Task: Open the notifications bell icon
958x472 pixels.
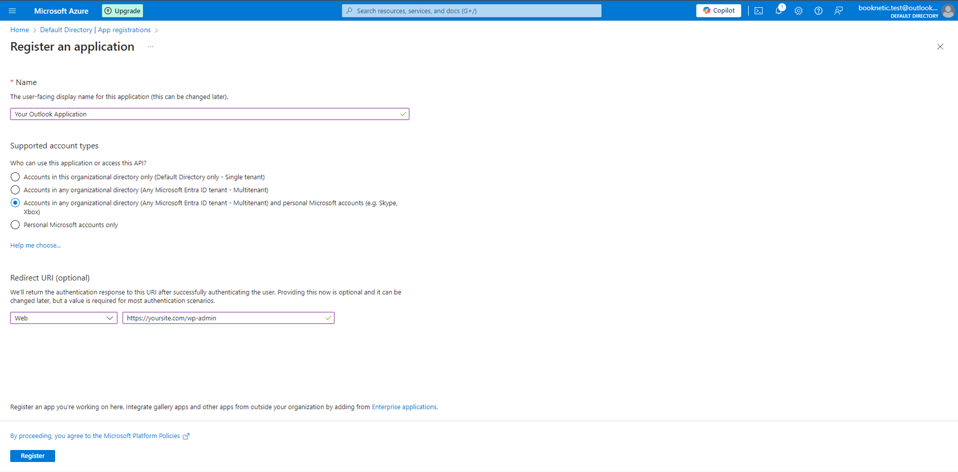Action: pos(779,11)
